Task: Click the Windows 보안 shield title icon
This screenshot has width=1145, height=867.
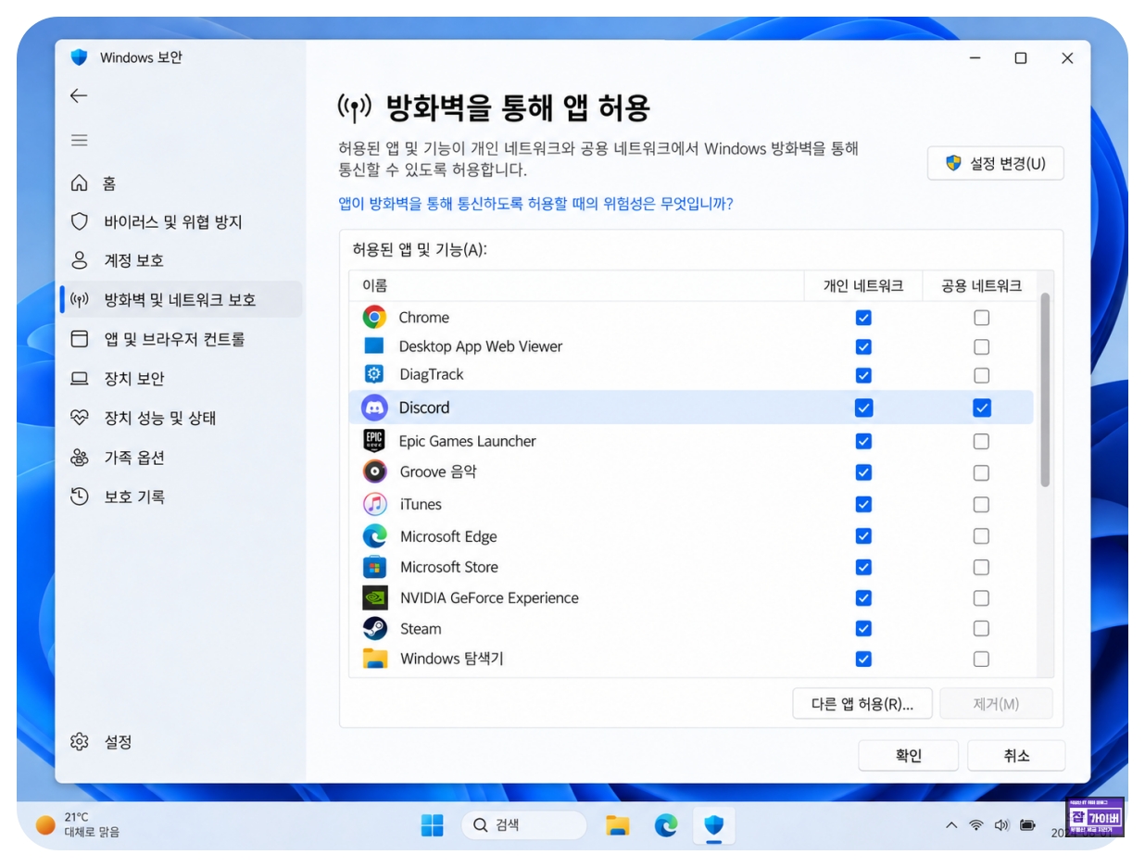Action: (79, 57)
